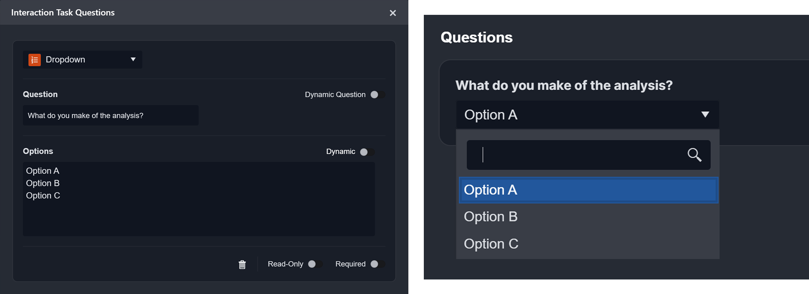This screenshot has width=809, height=294.
Task: Expand the question type arrow next to Dropdown
Action: pyautogui.click(x=133, y=59)
